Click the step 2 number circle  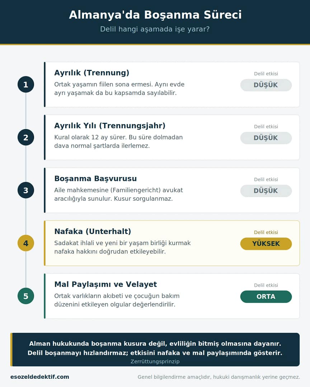[26, 138]
